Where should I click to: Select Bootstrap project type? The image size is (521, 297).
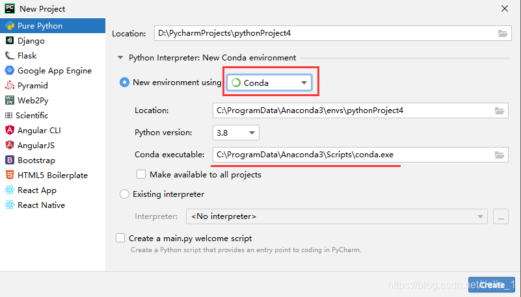[x=53, y=161]
